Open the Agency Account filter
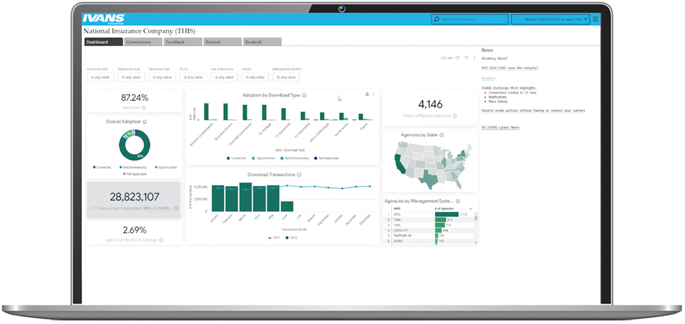Screen dimensions: 685x324 (x=131, y=77)
